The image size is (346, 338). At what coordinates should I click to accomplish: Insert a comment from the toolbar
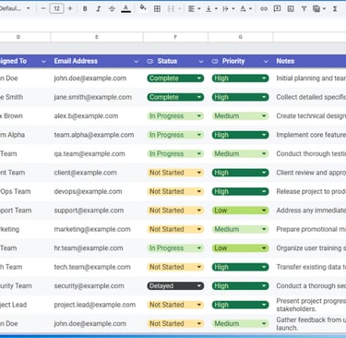click(x=278, y=8)
